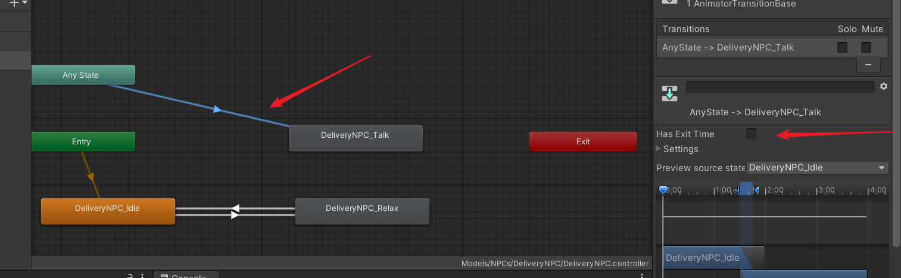Open the transition settings gear icon

pos(884,86)
